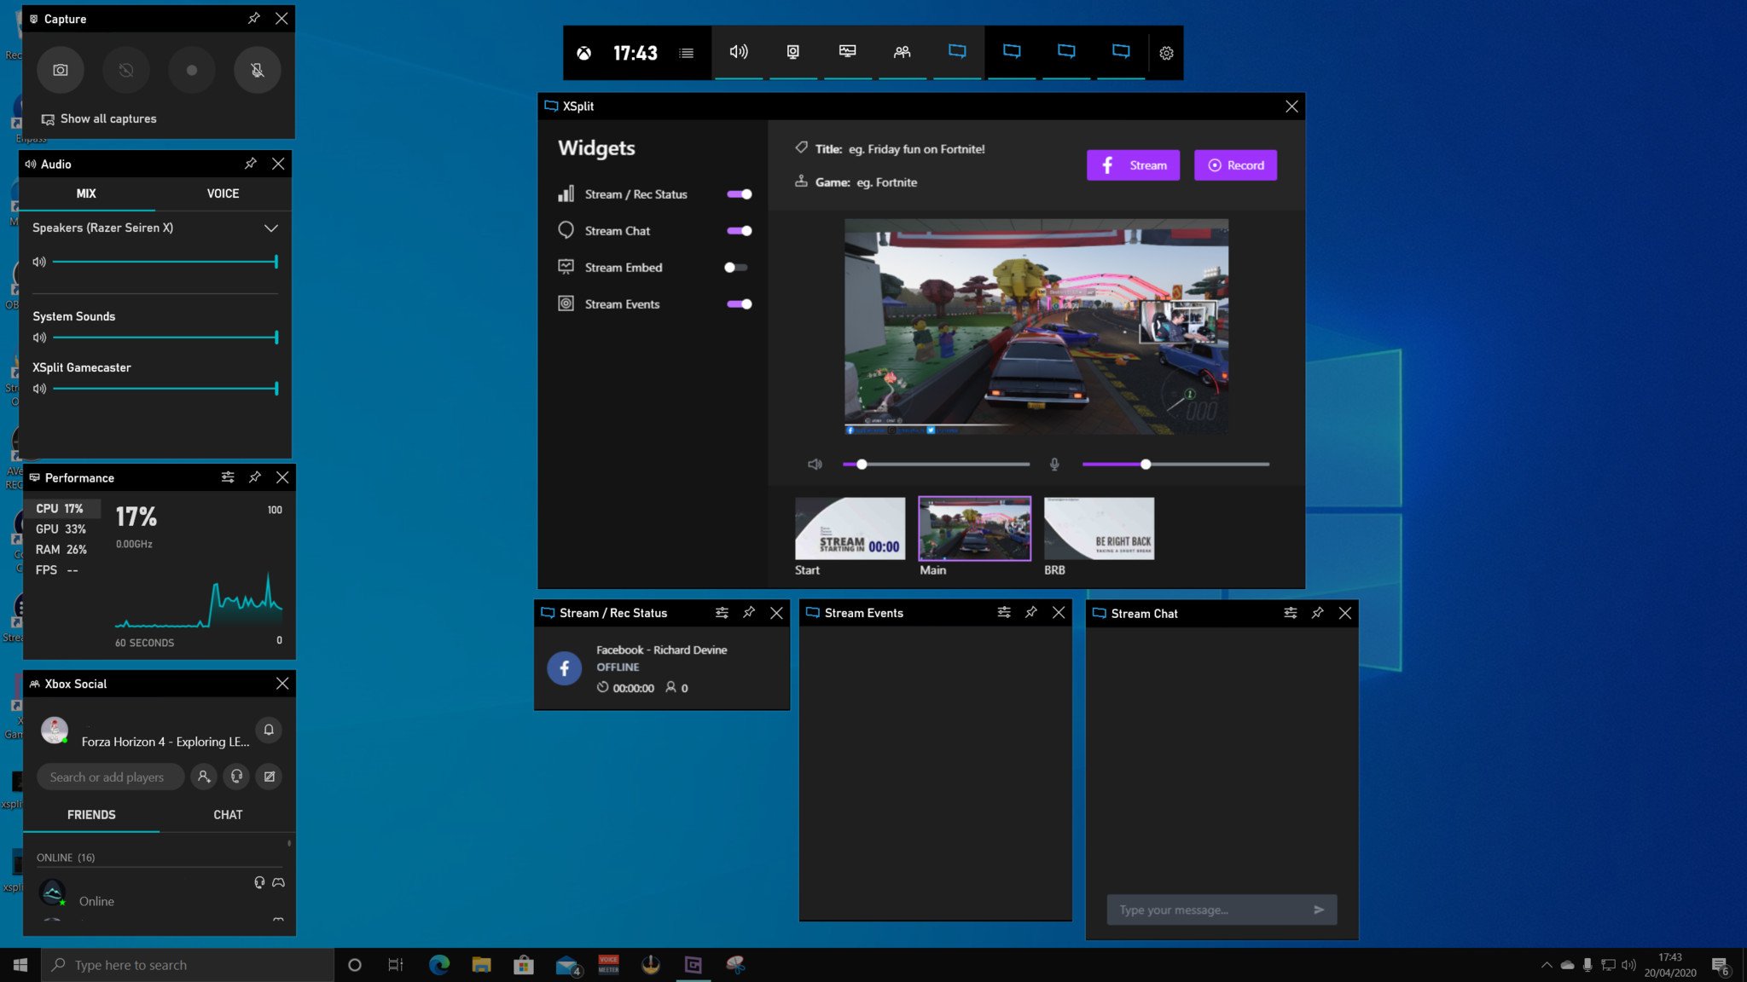
Task: Click Show all captures link
Action: pyautogui.click(x=107, y=118)
